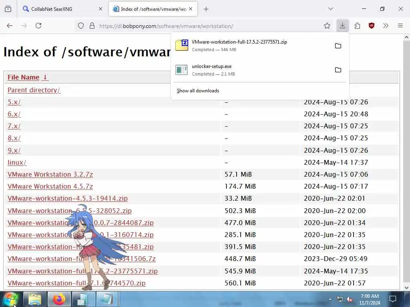Download VMware Workstation 4.5.7z
The image size is (410, 307).
point(50,186)
